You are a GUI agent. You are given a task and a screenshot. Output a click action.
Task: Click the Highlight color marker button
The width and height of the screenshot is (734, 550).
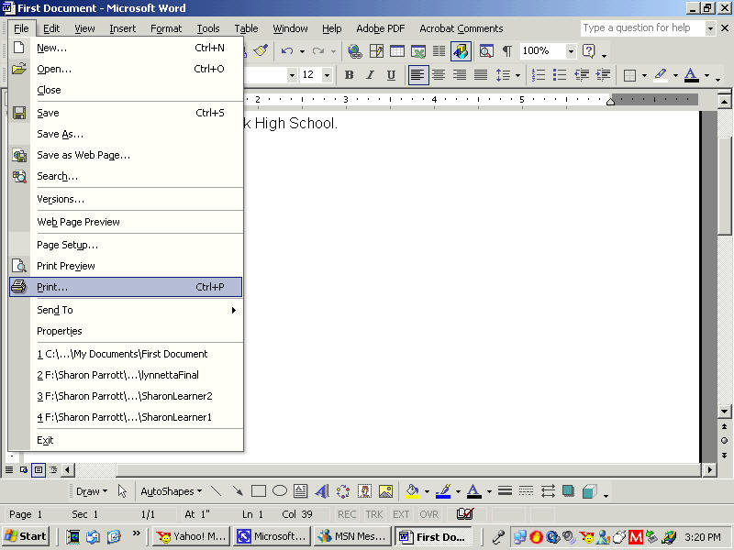(661, 75)
